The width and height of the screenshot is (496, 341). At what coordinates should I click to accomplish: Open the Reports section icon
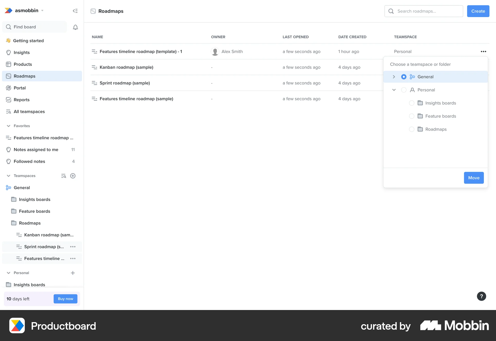click(x=9, y=100)
